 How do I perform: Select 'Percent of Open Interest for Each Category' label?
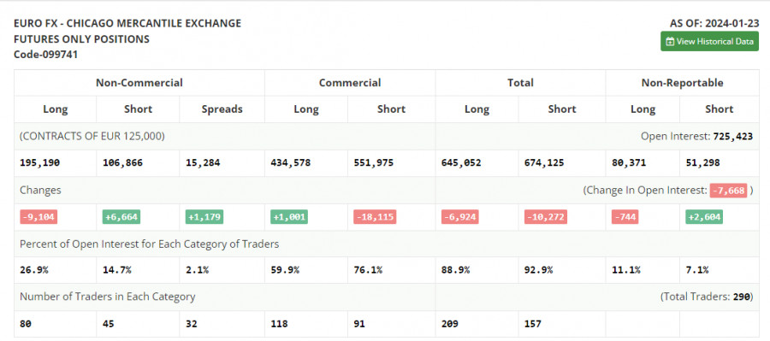pyautogui.click(x=149, y=244)
